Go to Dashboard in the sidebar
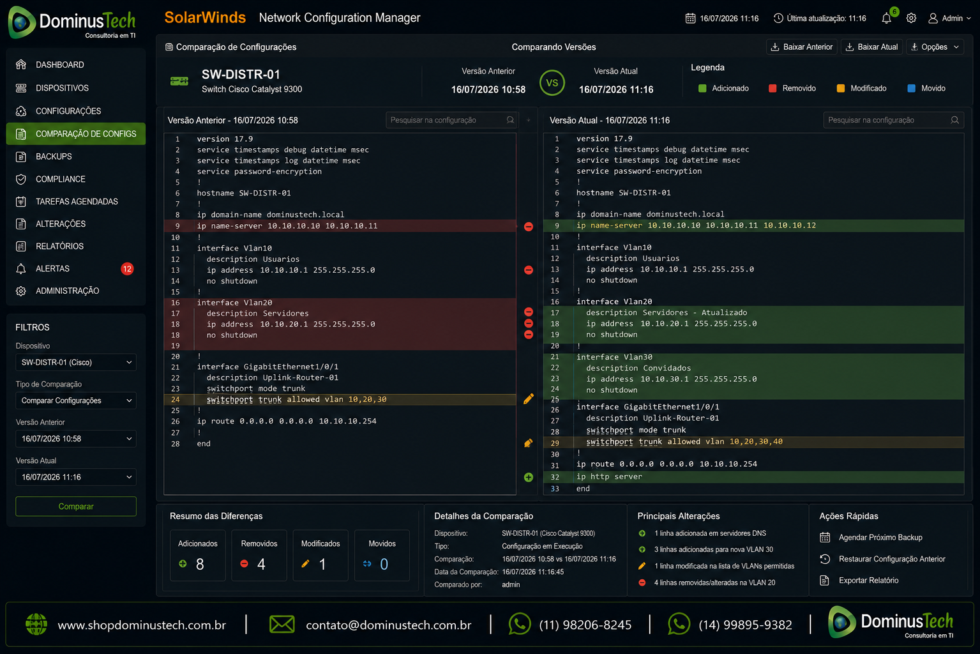The height and width of the screenshot is (654, 980). point(76,65)
